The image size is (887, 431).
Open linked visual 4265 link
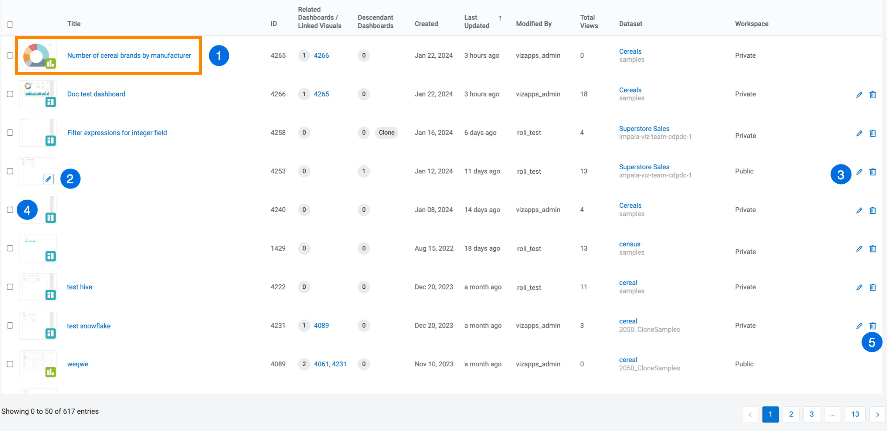click(321, 94)
